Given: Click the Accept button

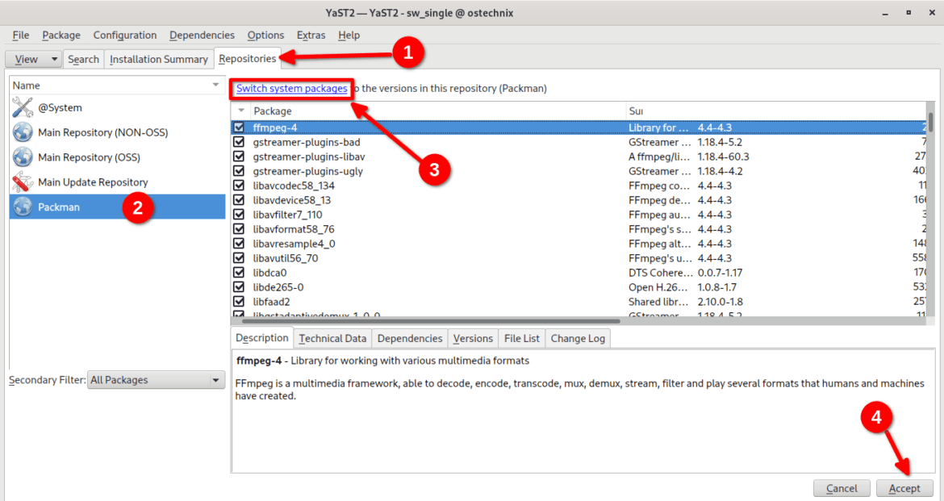Looking at the screenshot, I should 904,488.
